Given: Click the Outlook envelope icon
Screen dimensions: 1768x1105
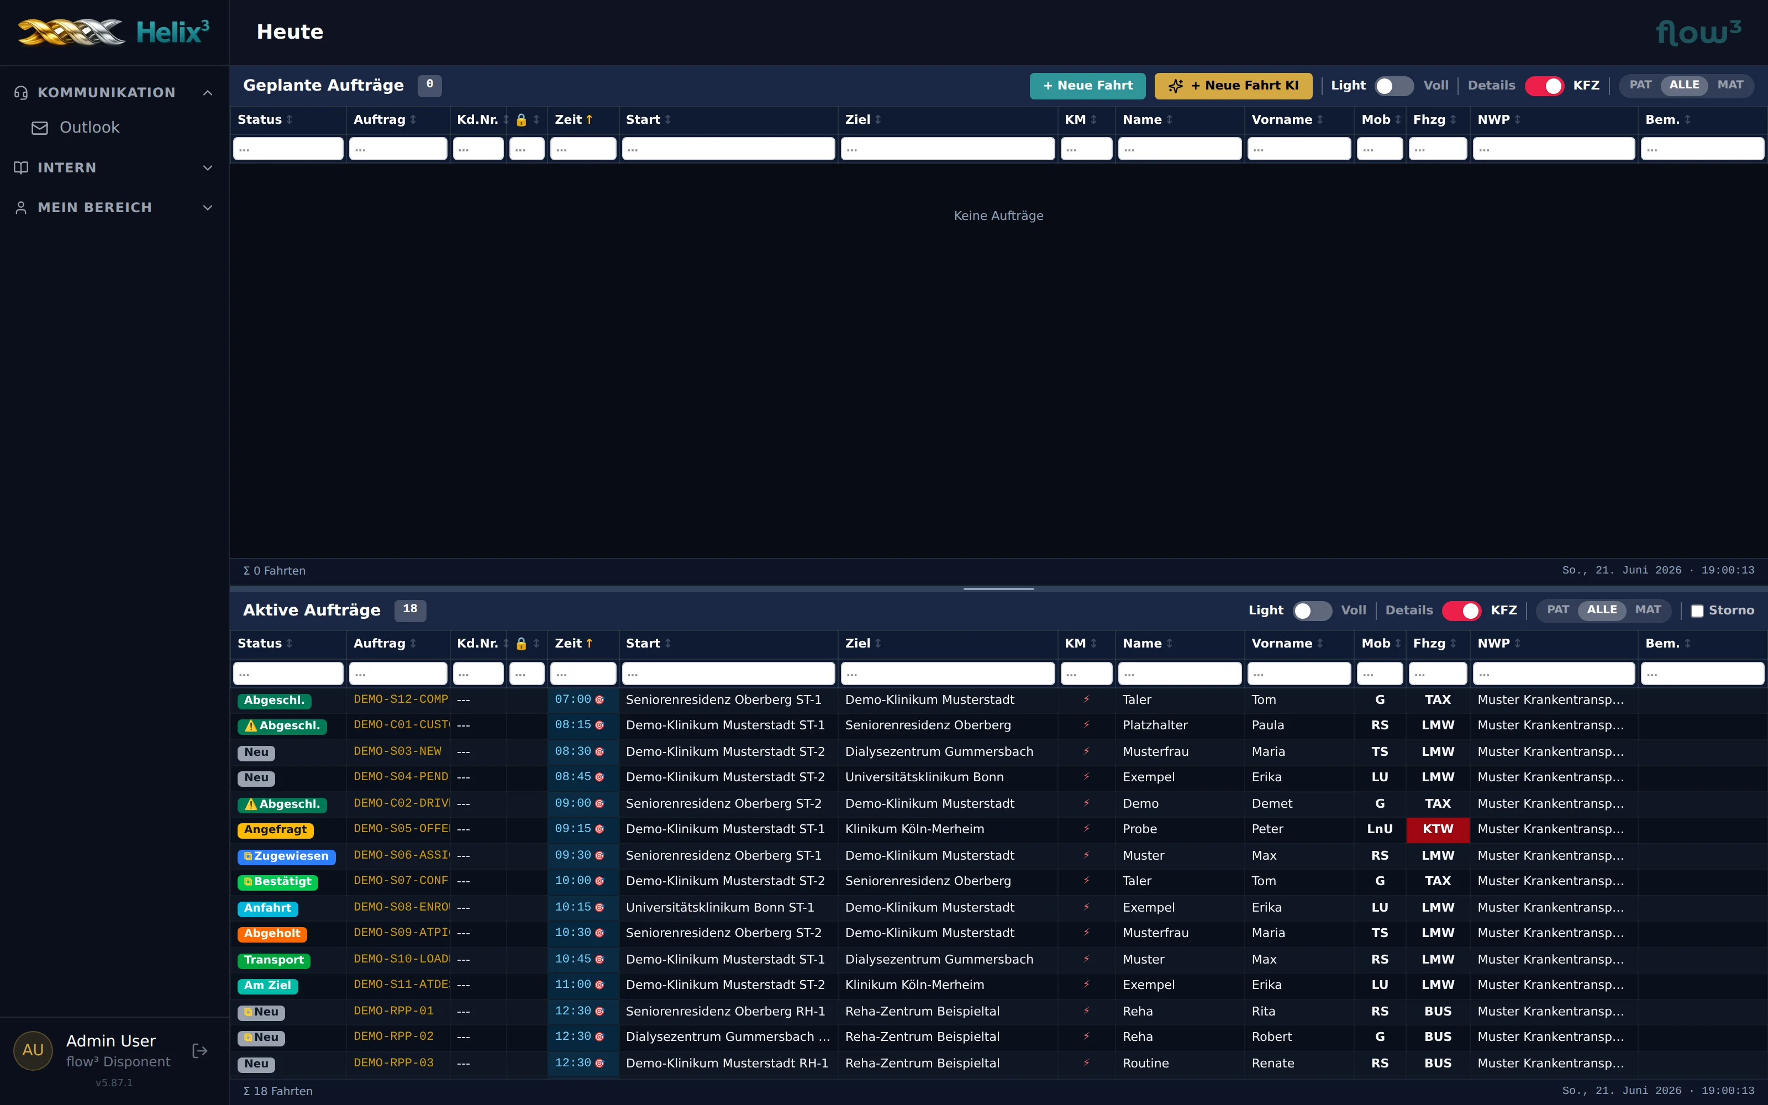Looking at the screenshot, I should click(x=40, y=128).
